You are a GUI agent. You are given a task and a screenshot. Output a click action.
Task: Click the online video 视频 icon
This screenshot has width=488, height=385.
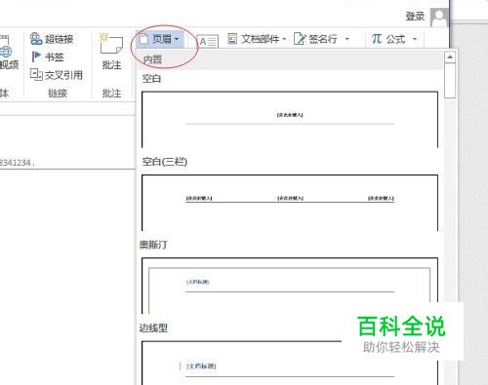6,46
